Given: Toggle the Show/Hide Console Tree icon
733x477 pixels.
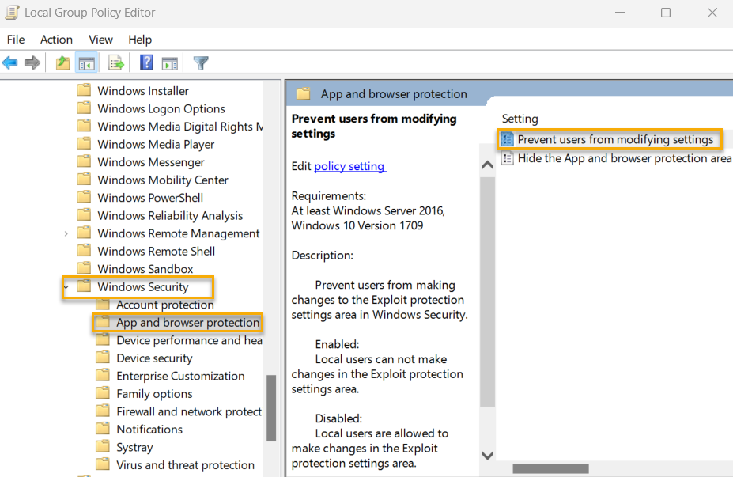Looking at the screenshot, I should tap(87, 62).
